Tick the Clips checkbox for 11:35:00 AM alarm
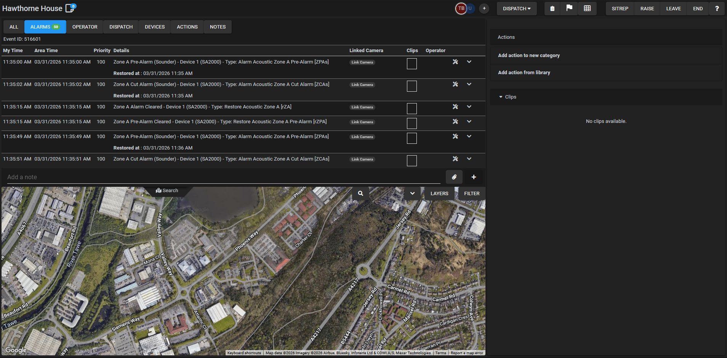Image resolution: width=727 pixels, height=358 pixels. pos(412,64)
